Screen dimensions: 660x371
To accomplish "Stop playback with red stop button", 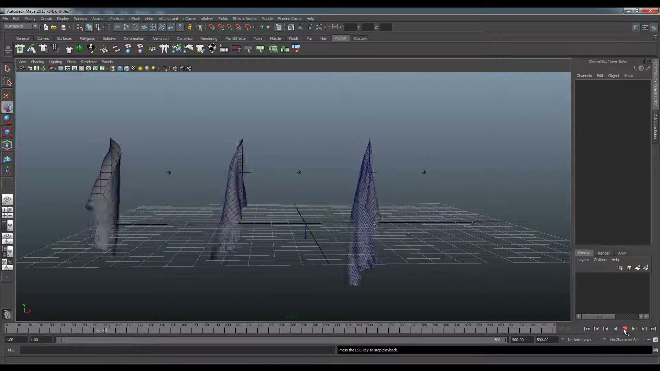I will point(625,329).
